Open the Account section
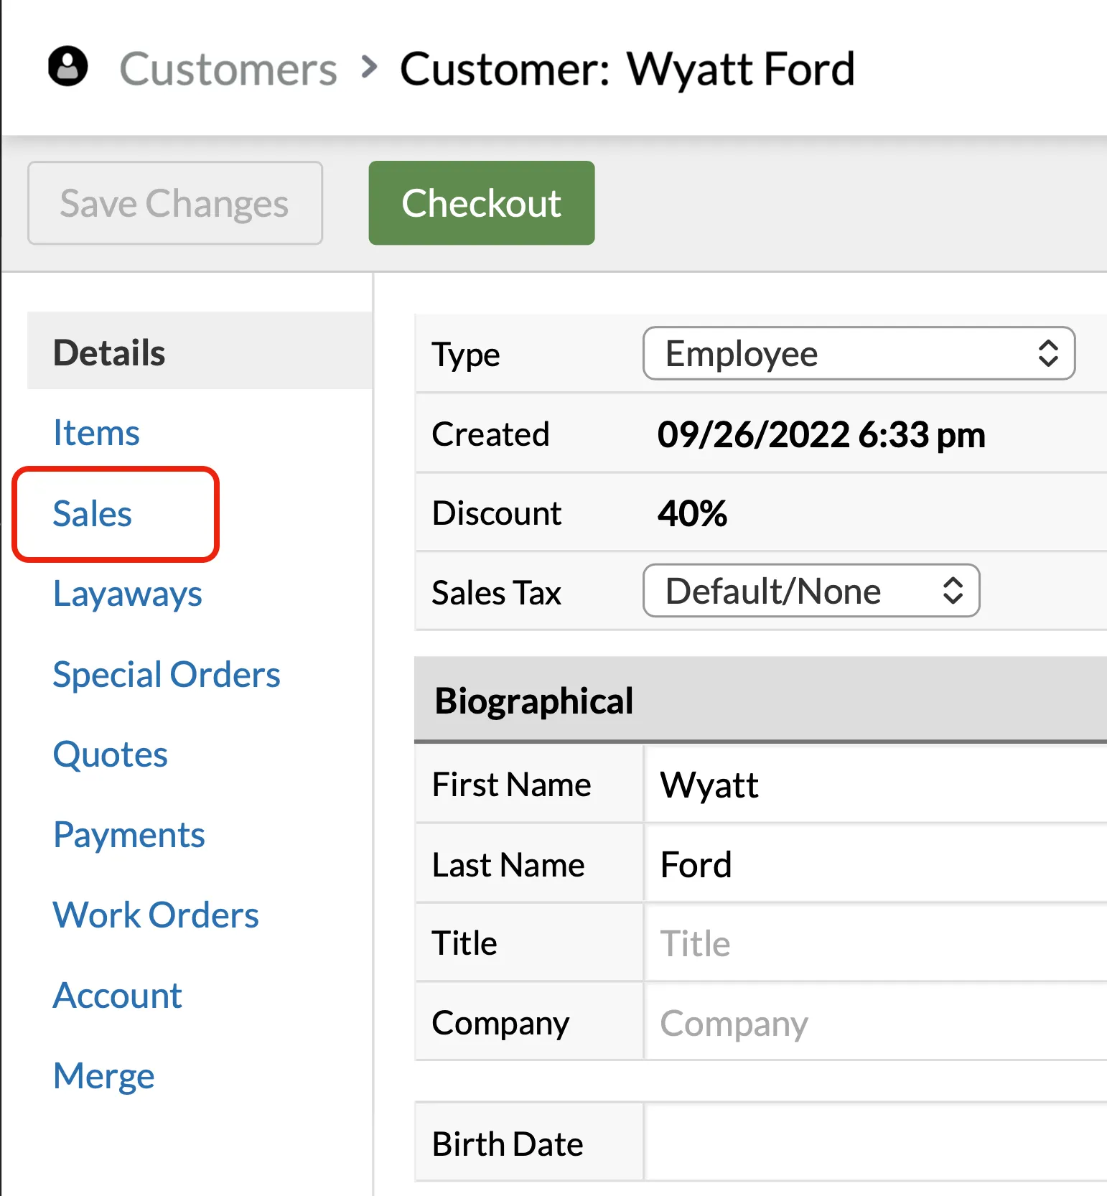This screenshot has width=1107, height=1196. (118, 996)
